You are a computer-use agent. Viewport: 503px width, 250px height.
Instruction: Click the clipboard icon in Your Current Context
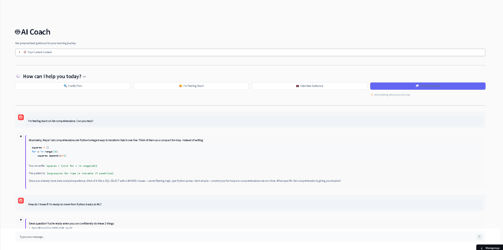[x=25, y=52]
